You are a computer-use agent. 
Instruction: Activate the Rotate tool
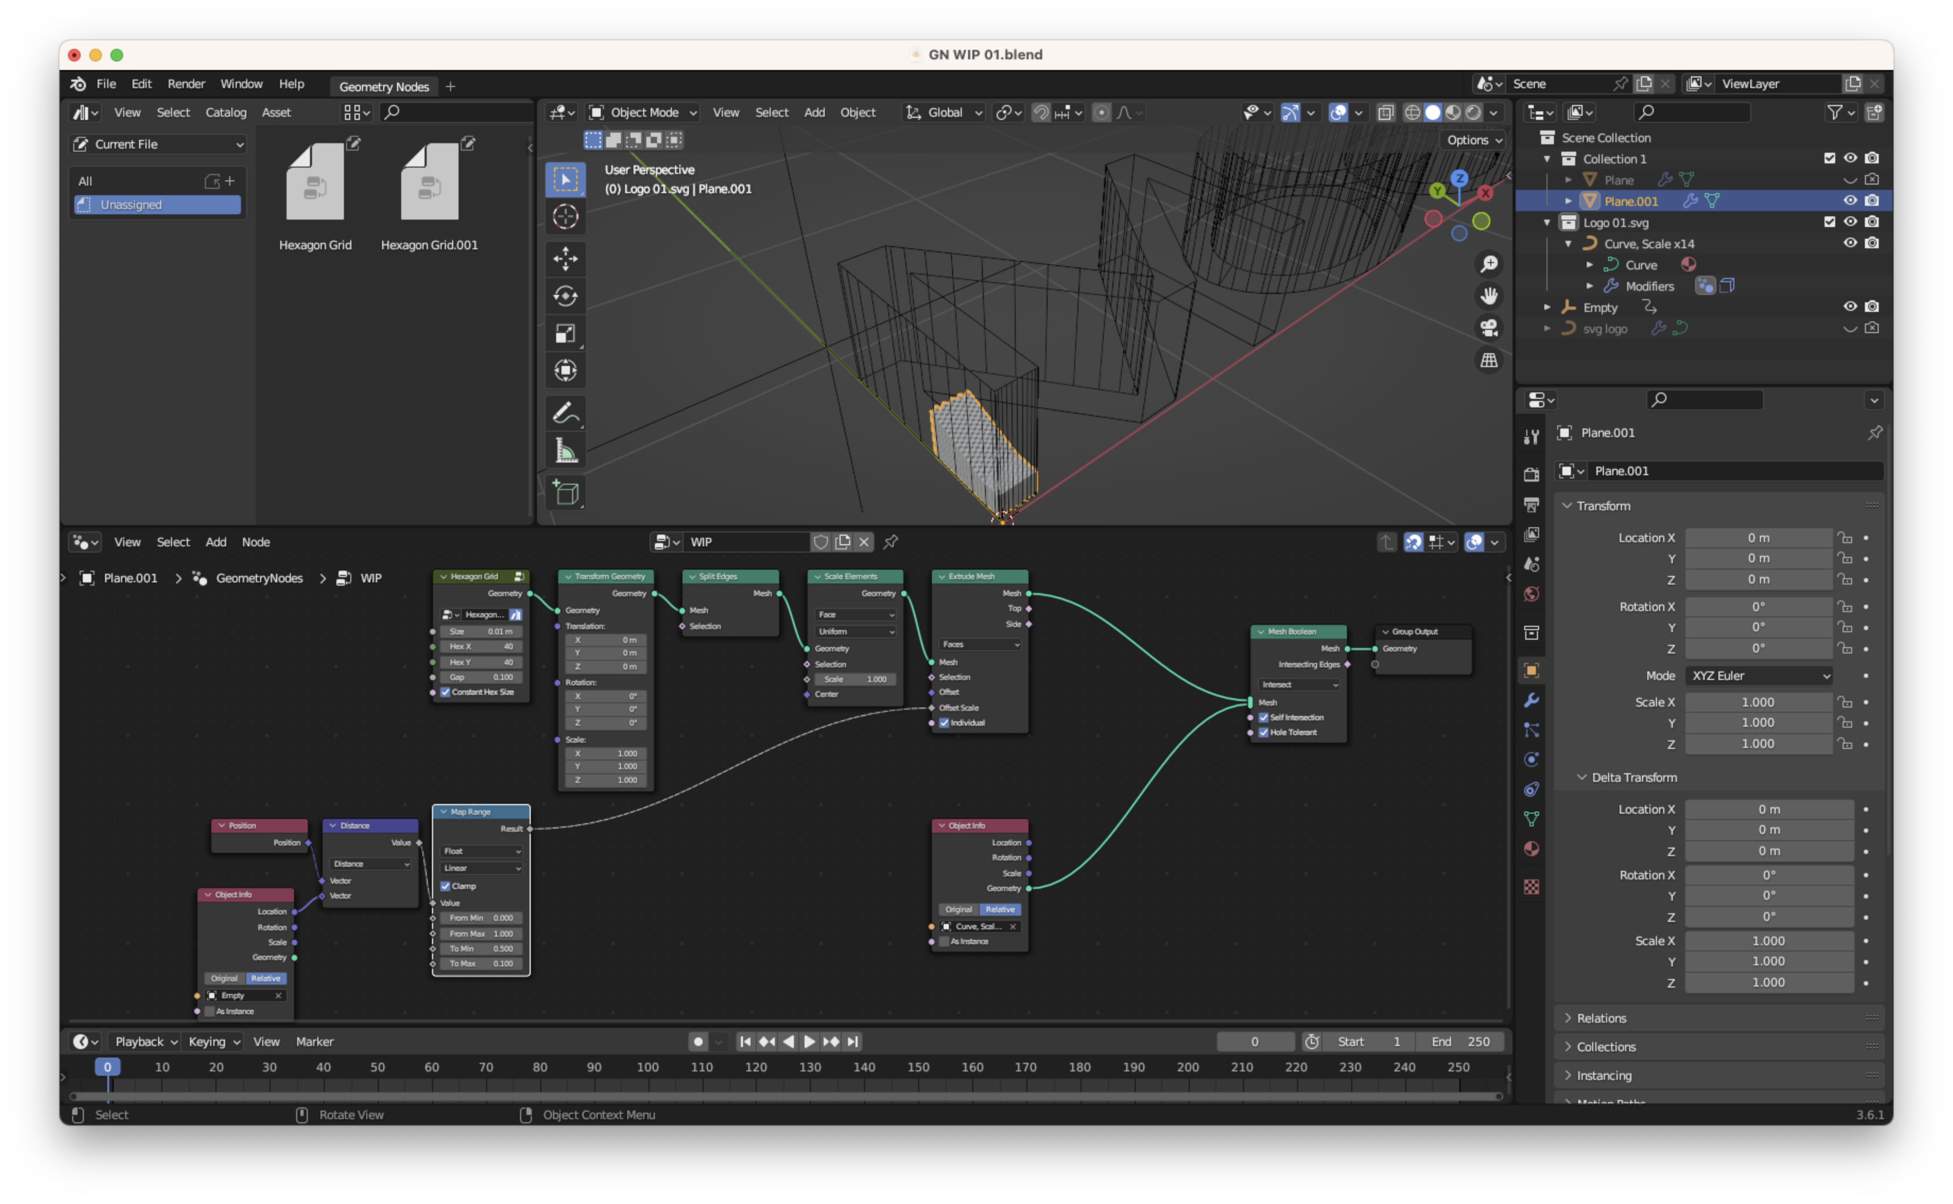pyautogui.click(x=566, y=296)
